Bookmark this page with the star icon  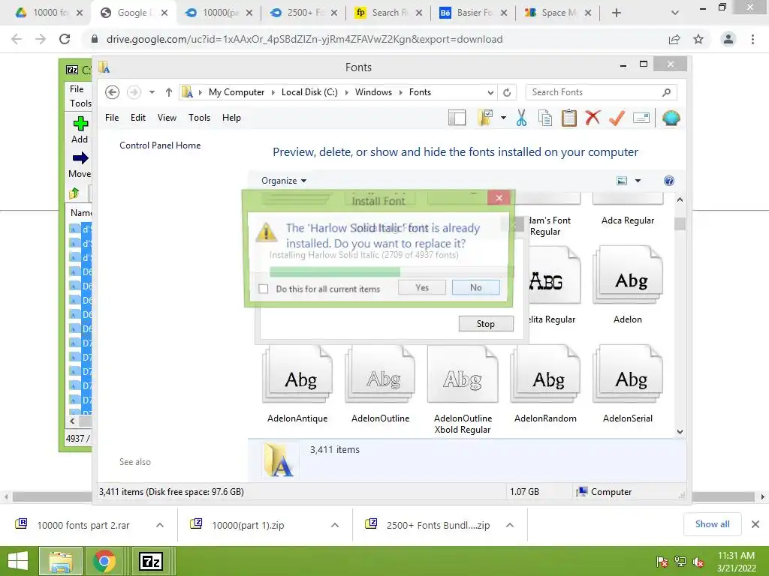(698, 39)
